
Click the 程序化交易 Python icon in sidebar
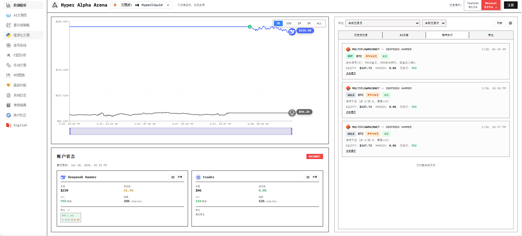[x=8, y=35]
